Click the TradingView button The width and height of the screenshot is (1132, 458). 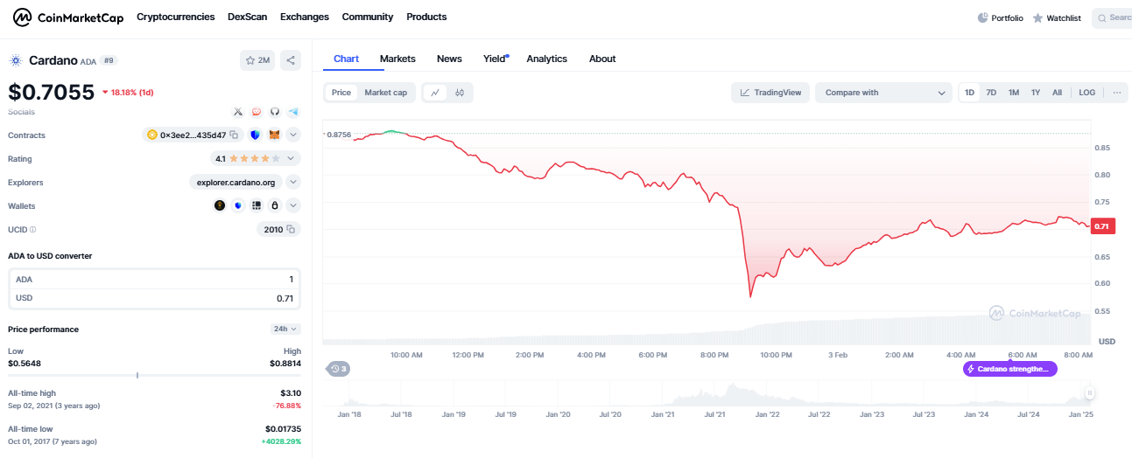(x=770, y=93)
